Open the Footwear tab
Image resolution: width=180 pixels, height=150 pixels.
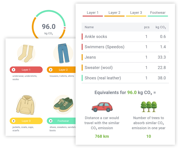click(158, 13)
